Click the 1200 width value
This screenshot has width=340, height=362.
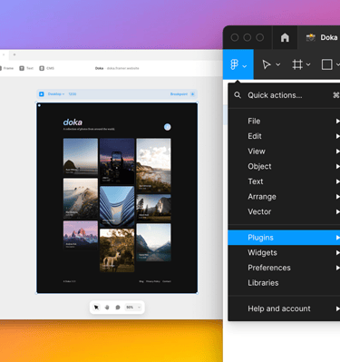pos(73,94)
